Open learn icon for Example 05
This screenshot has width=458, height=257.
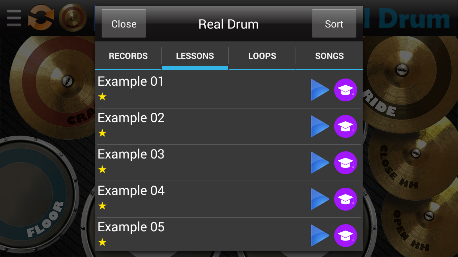pyautogui.click(x=346, y=236)
